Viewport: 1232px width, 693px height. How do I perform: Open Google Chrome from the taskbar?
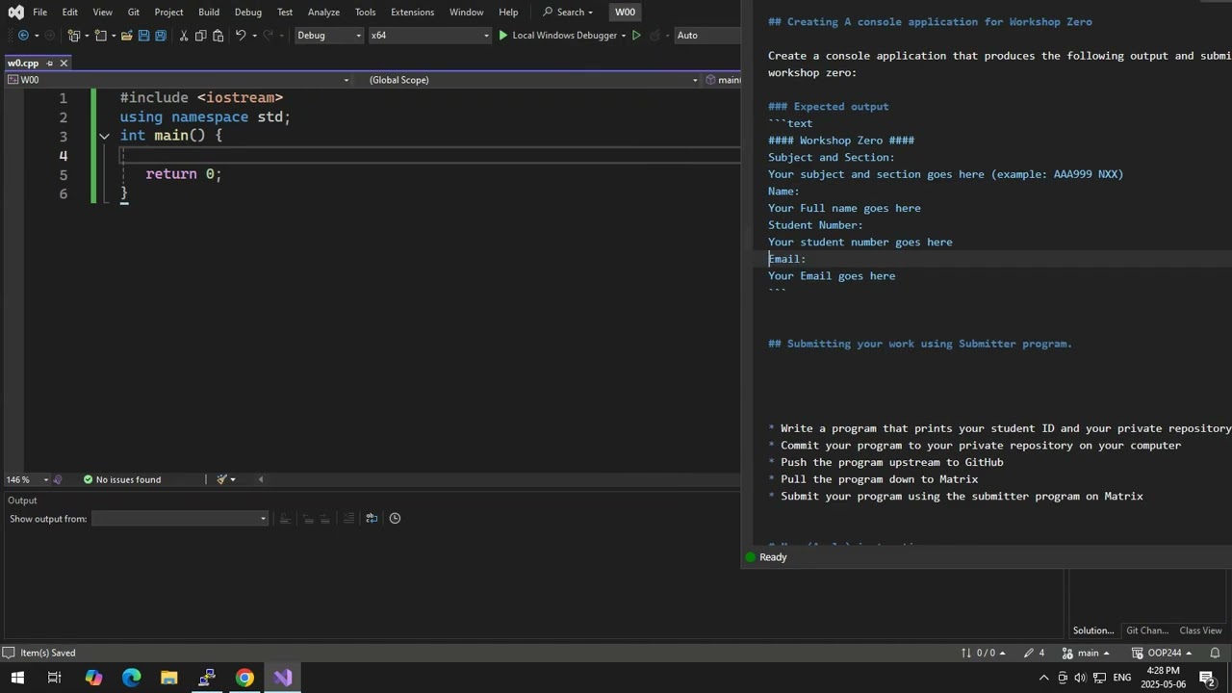pos(244,678)
